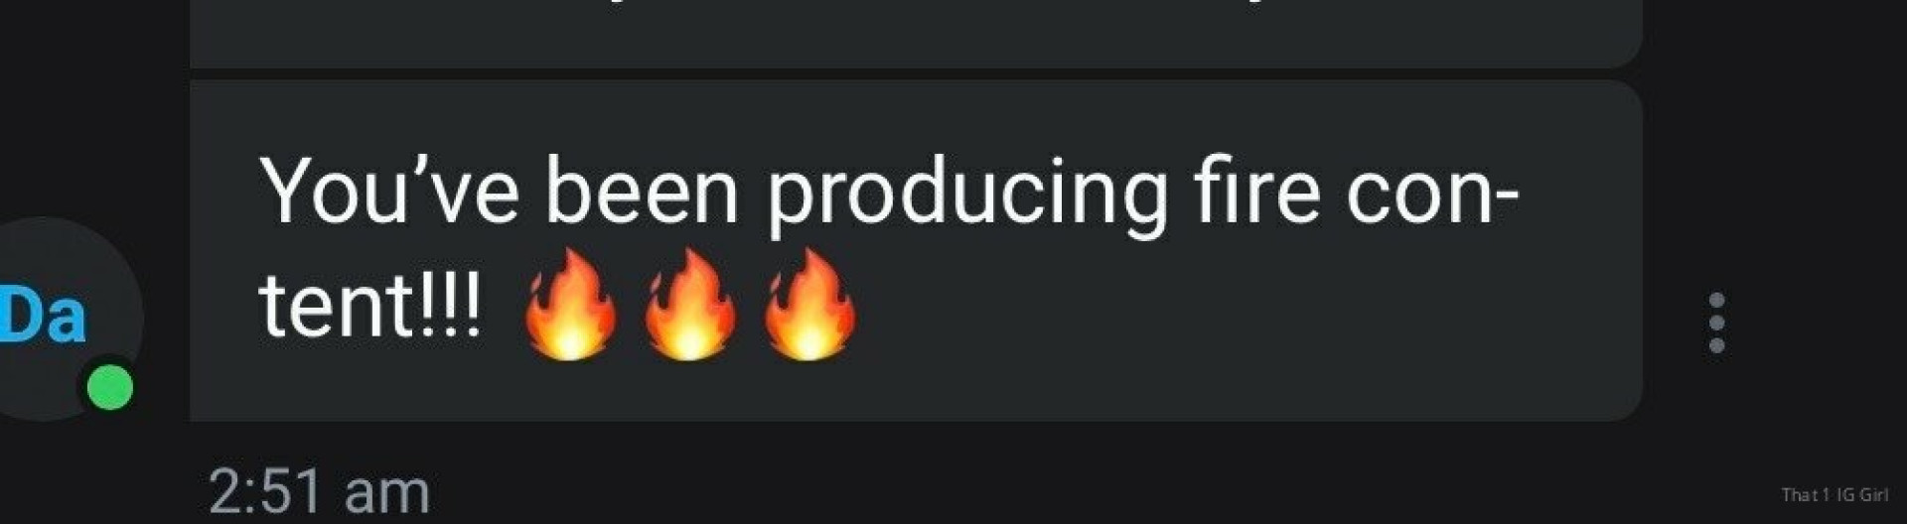Select the partially visible message bubble above
This screenshot has height=524, width=1907.
pos(916,34)
